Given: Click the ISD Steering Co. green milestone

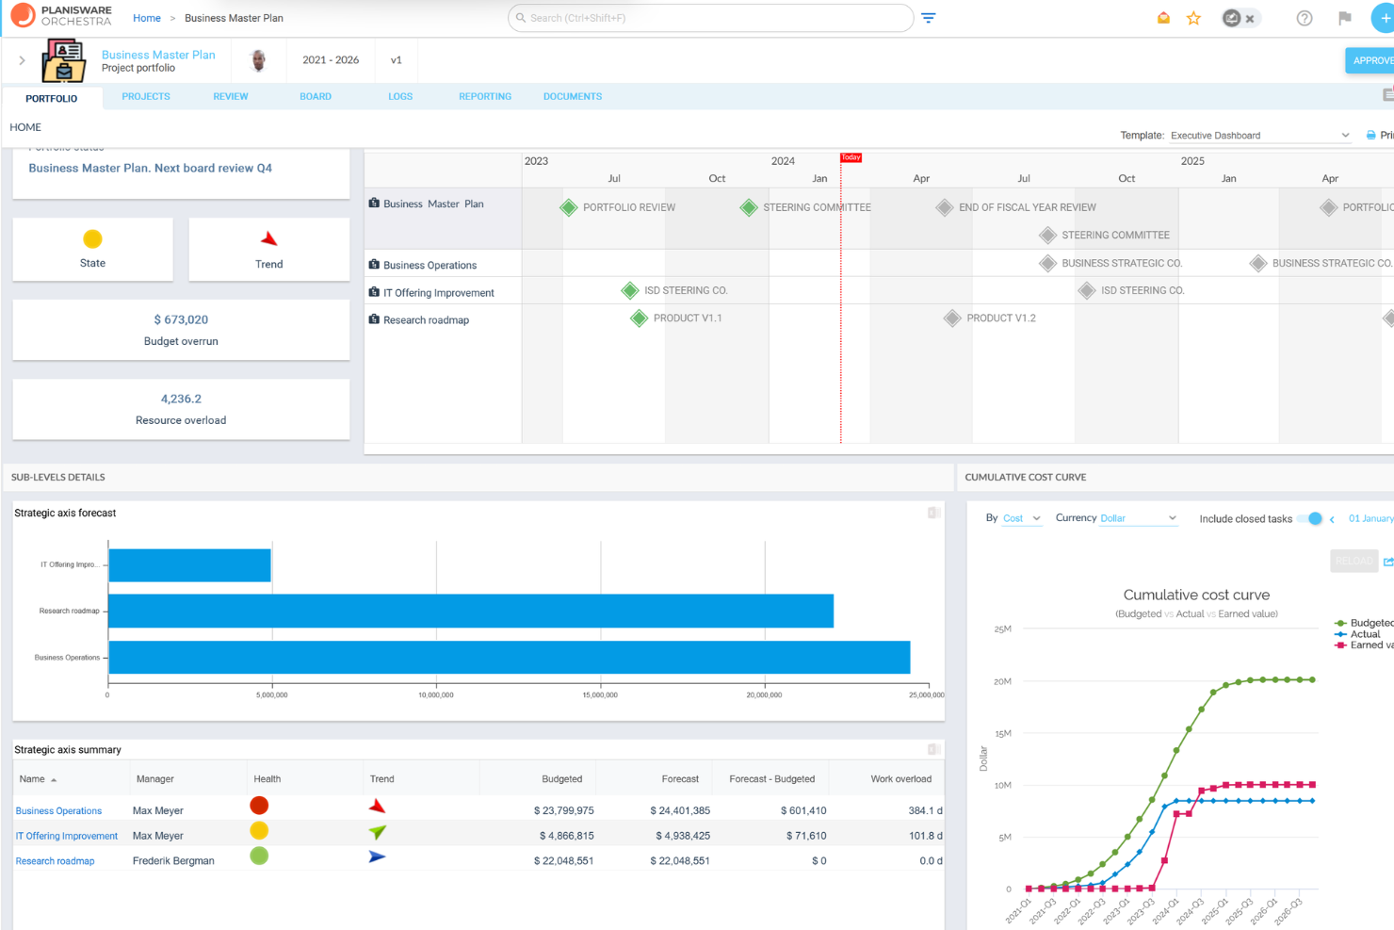Looking at the screenshot, I should pyautogui.click(x=630, y=290).
